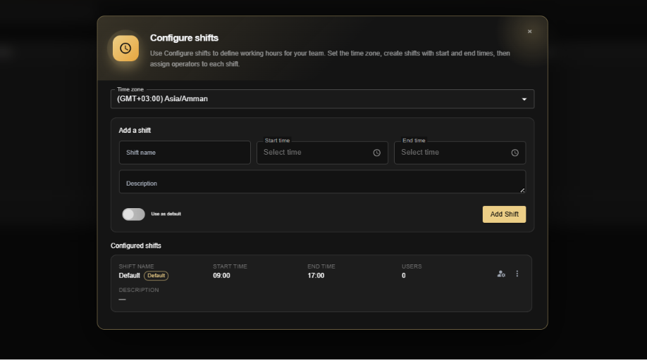Open three-dot menu for Default shift
Viewport: 647px width, 360px height.
[517, 274]
